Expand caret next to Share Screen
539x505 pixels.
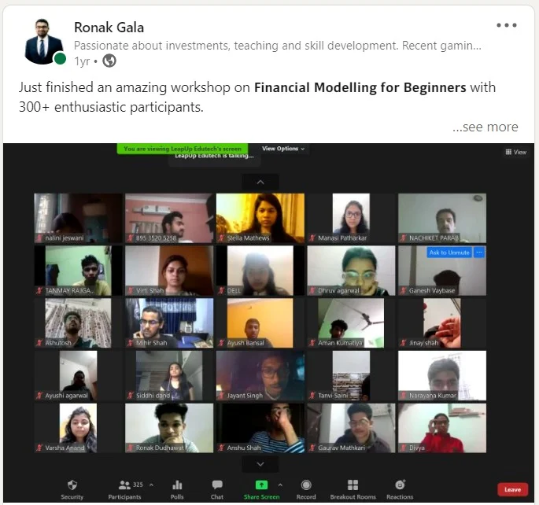click(280, 485)
